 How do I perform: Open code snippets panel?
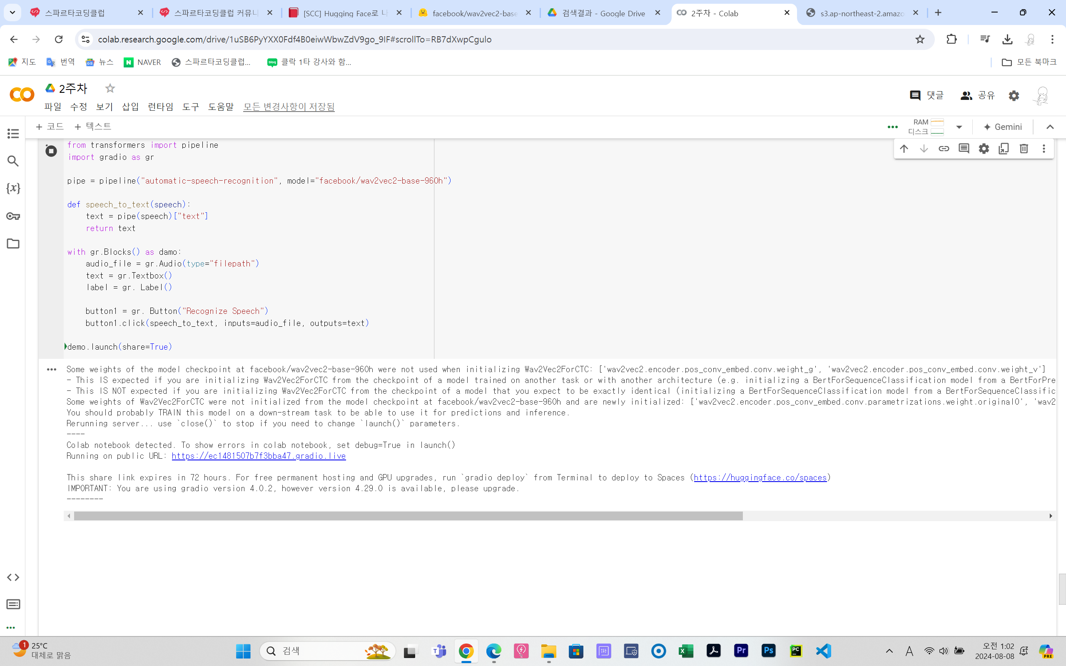[x=13, y=577]
